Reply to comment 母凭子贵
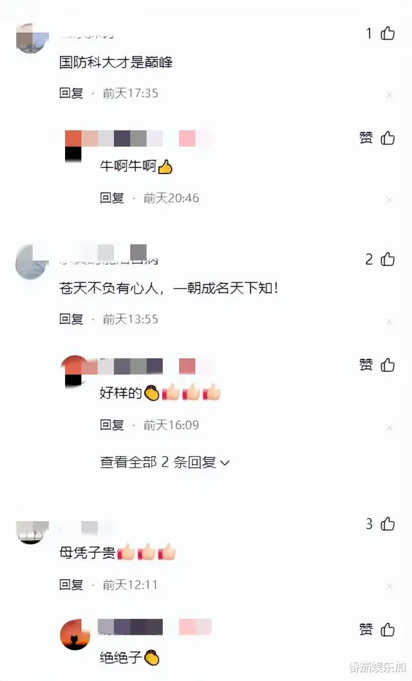This screenshot has height=681, width=412. coord(71,584)
